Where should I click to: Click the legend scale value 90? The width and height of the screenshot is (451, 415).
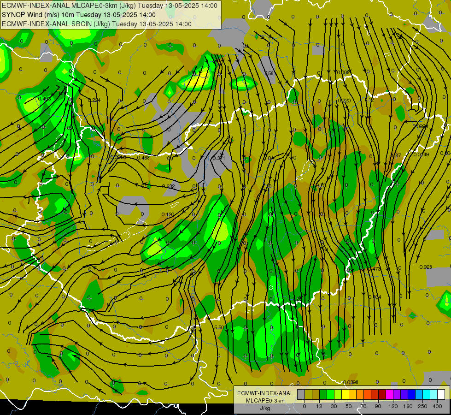(x=378, y=406)
